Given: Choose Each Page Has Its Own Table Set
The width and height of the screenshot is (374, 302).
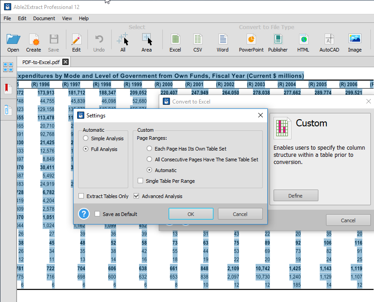Looking at the screenshot, I should pos(150,148).
